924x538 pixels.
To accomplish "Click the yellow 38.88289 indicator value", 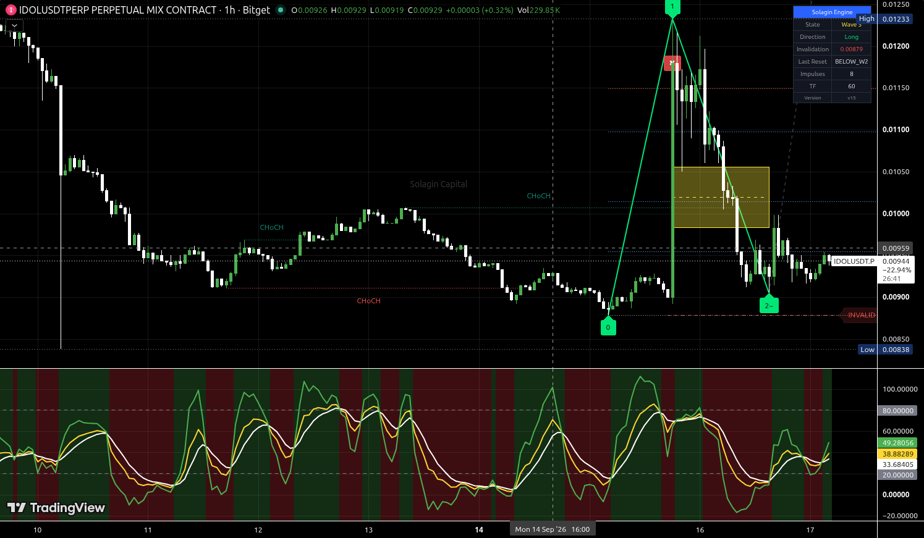I will tap(897, 454).
